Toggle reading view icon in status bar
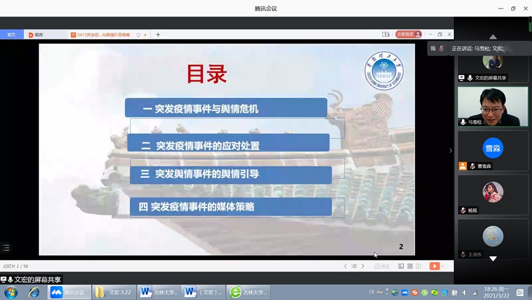532x300 pixels. [x=419, y=266]
